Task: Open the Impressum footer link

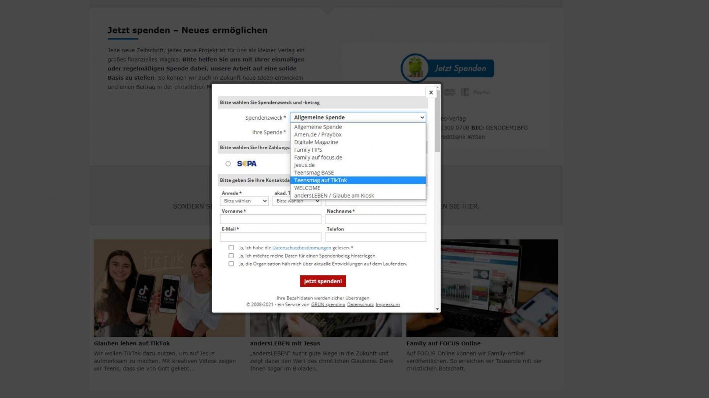Action: click(387, 304)
